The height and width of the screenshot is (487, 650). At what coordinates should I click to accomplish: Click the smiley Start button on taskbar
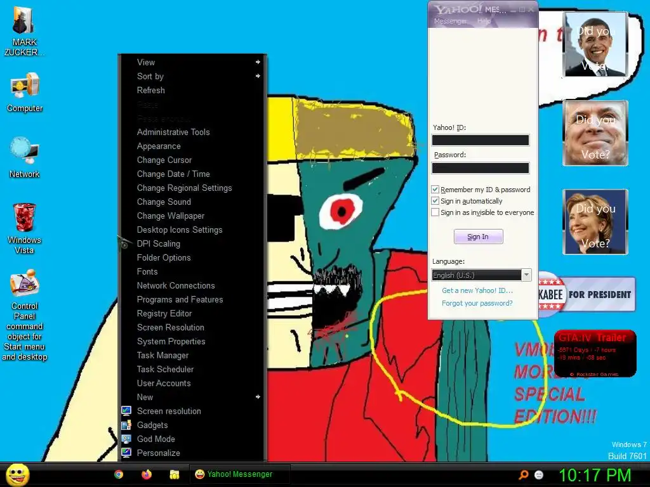pos(18,474)
